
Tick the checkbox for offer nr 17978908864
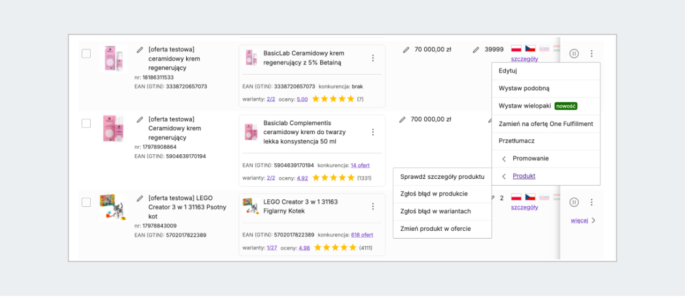click(x=86, y=123)
